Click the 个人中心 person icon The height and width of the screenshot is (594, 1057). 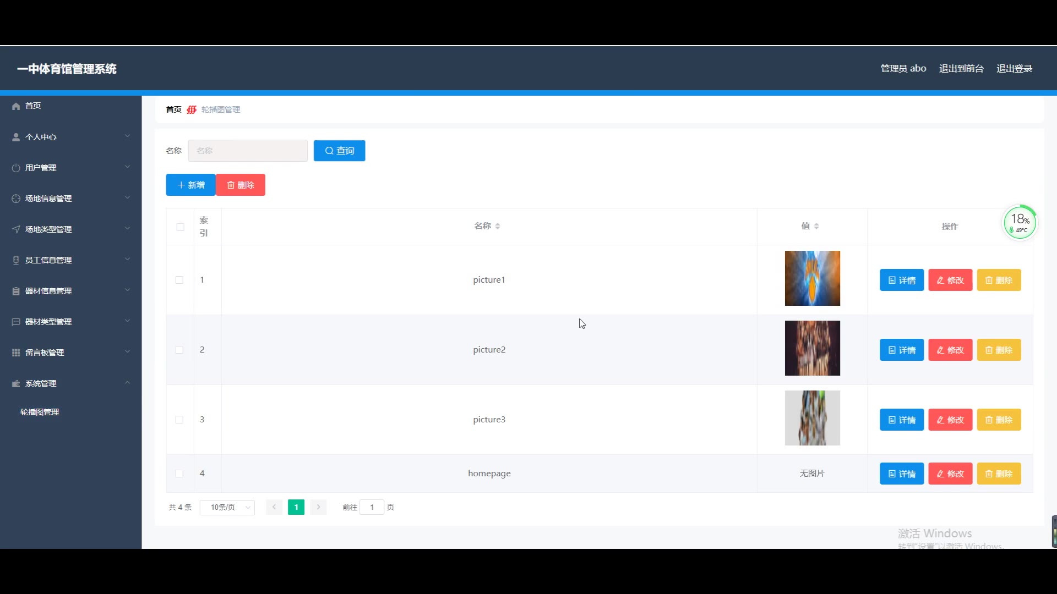click(16, 137)
